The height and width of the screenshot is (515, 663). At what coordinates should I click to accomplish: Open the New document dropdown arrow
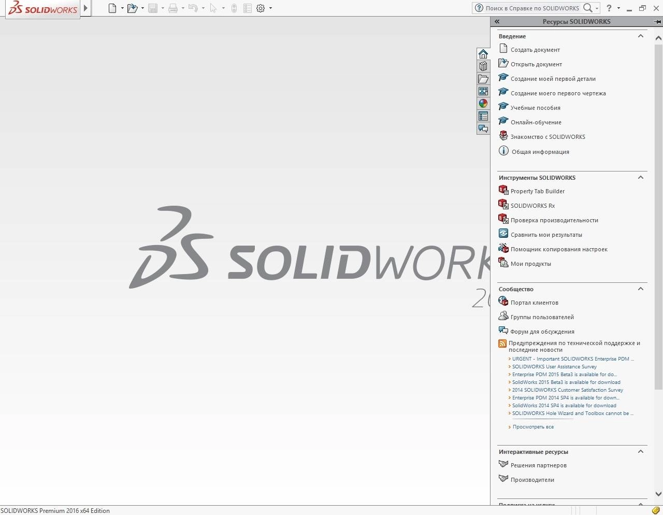coord(122,8)
